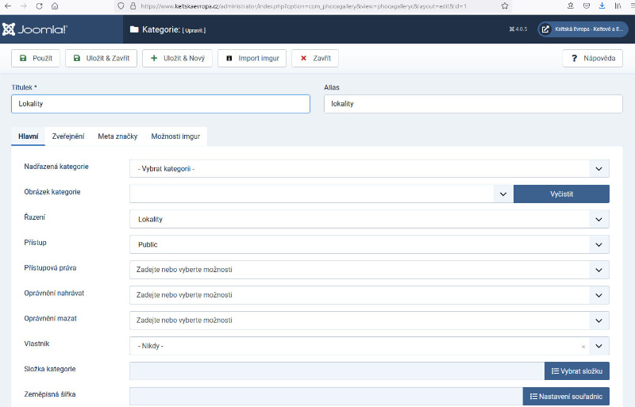Expand Obrázek kategorie dropdown arrow

pos(502,194)
